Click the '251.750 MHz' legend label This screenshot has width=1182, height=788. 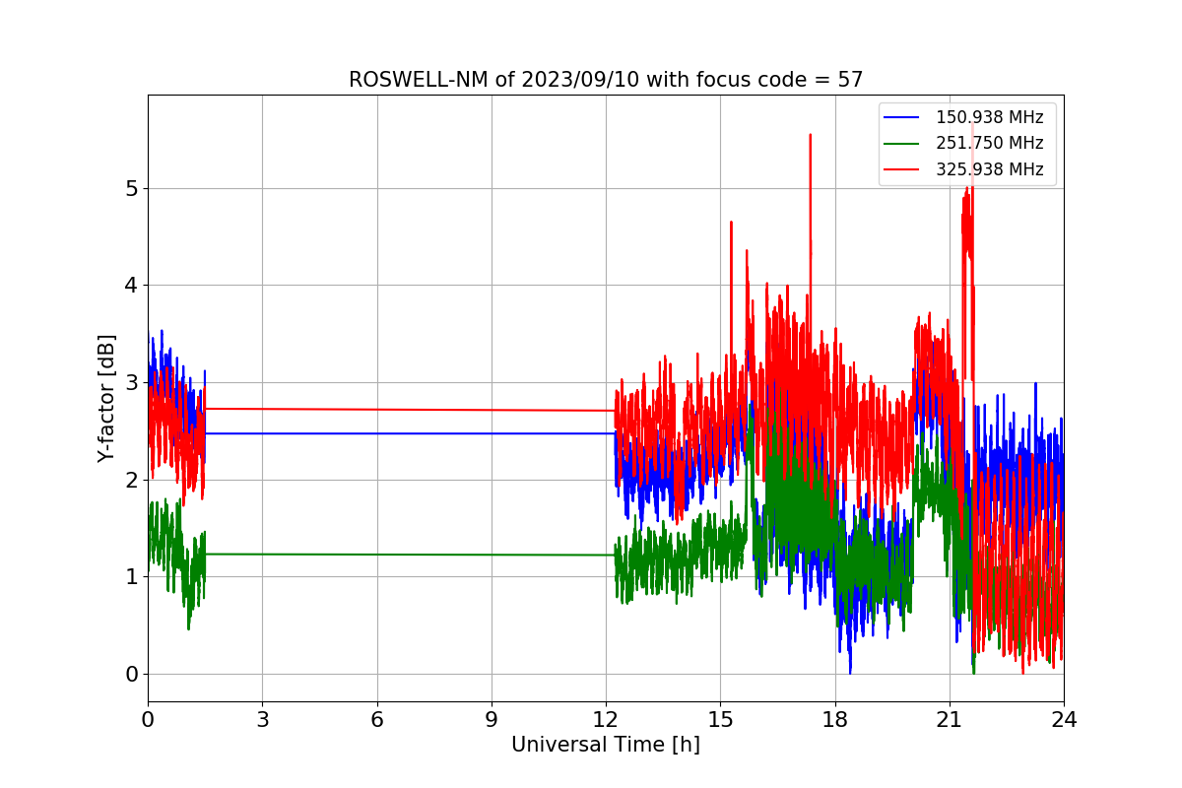coord(989,143)
